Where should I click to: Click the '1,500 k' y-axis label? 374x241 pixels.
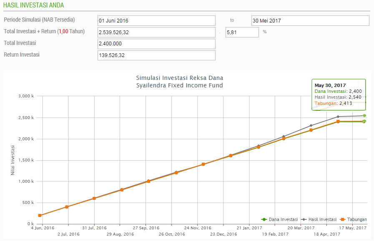[26, 160]
